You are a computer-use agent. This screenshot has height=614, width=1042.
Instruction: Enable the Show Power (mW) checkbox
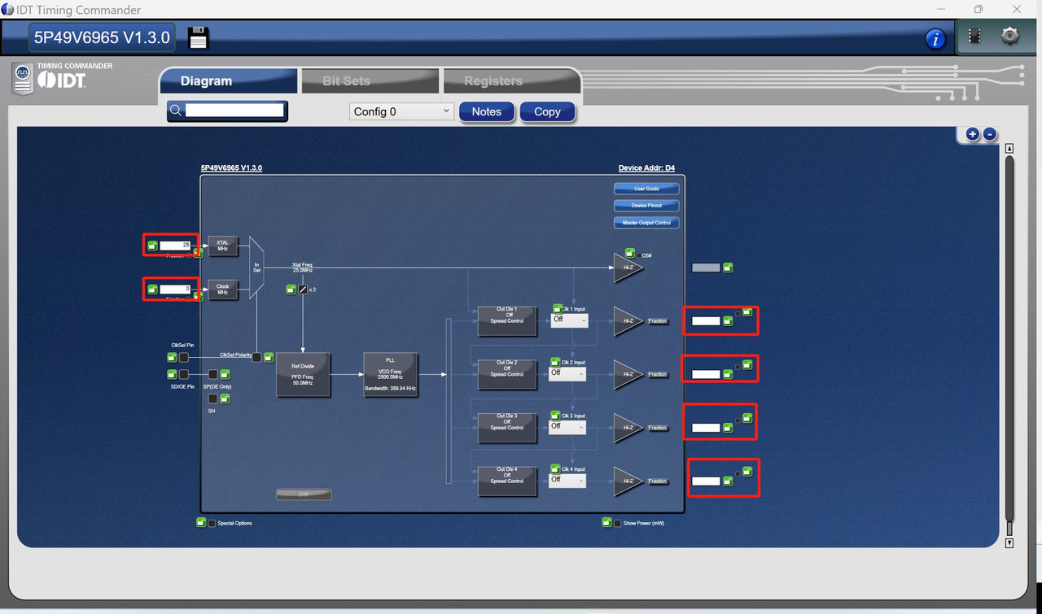click(618, 523)
